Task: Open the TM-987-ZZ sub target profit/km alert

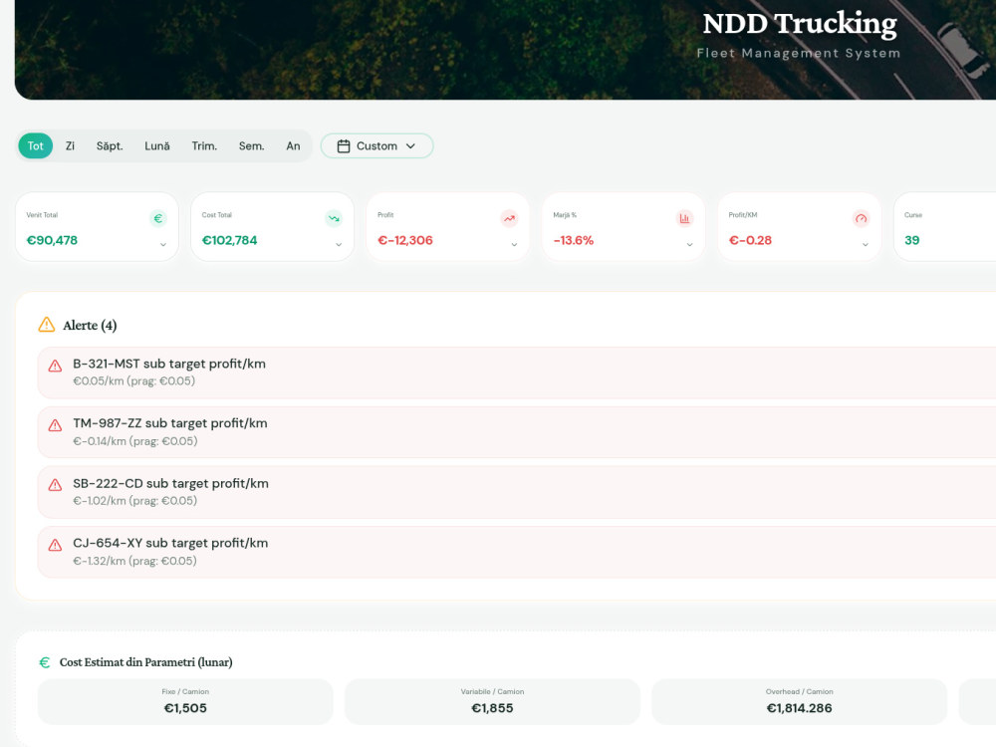Action: pos(516,432)
